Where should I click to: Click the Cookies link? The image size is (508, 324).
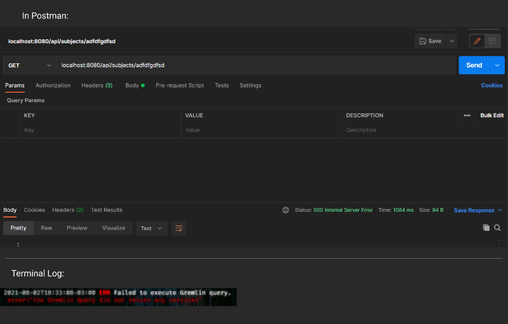click(491, 86)
